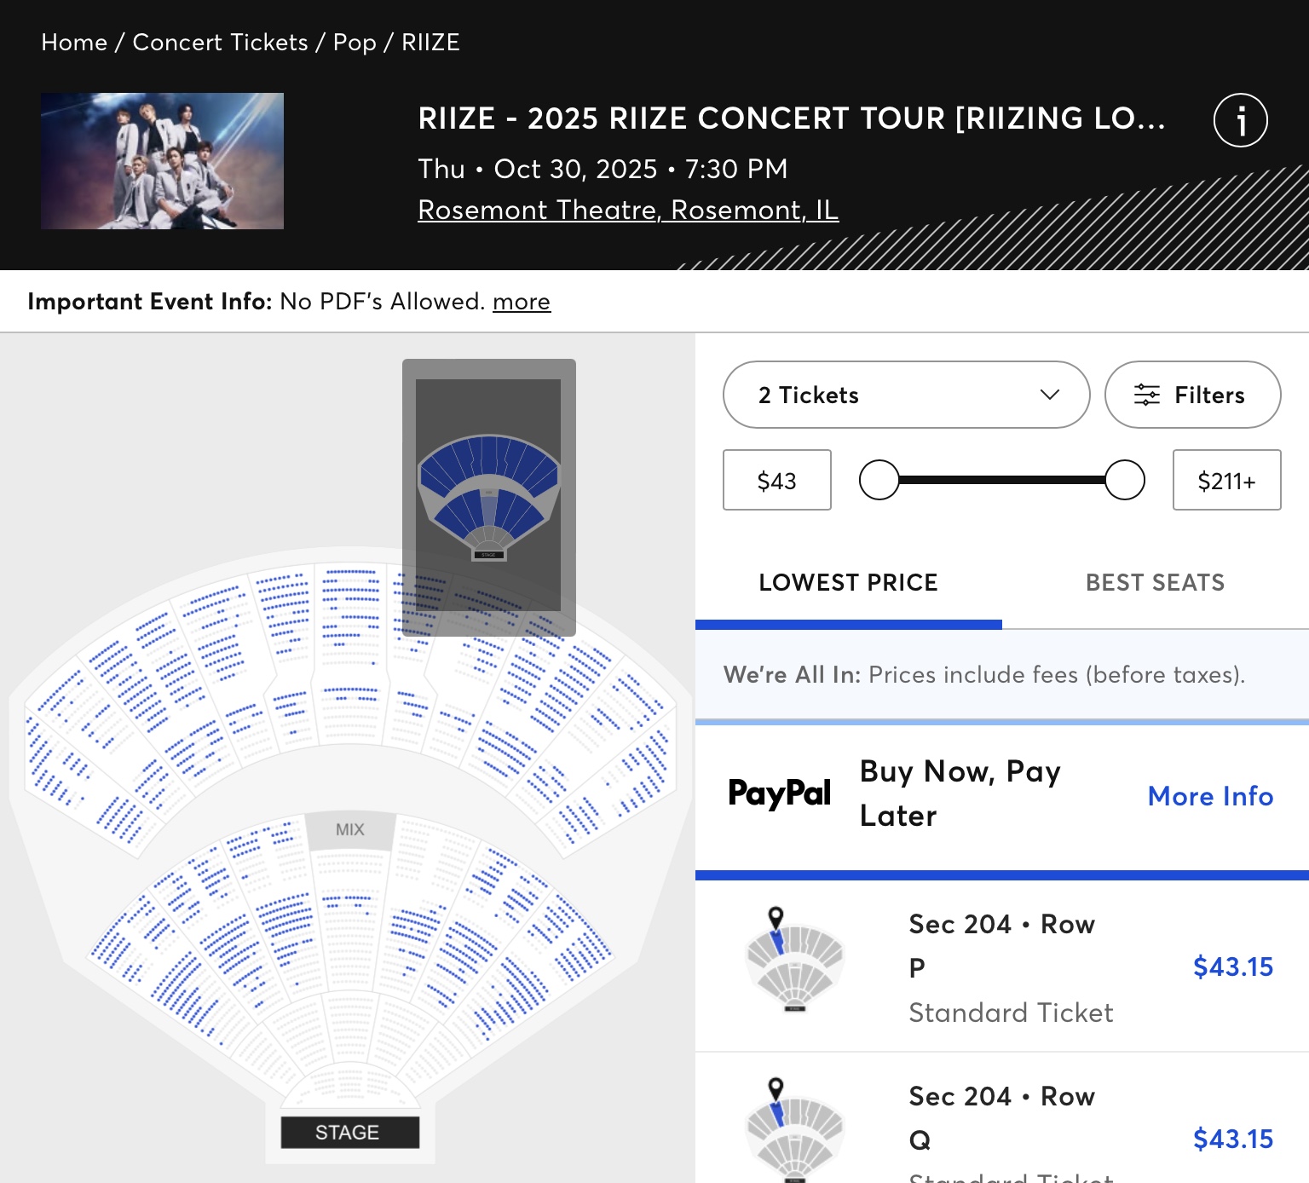
Task: Click the $43 minimum price field
Action: pos(776,481)
